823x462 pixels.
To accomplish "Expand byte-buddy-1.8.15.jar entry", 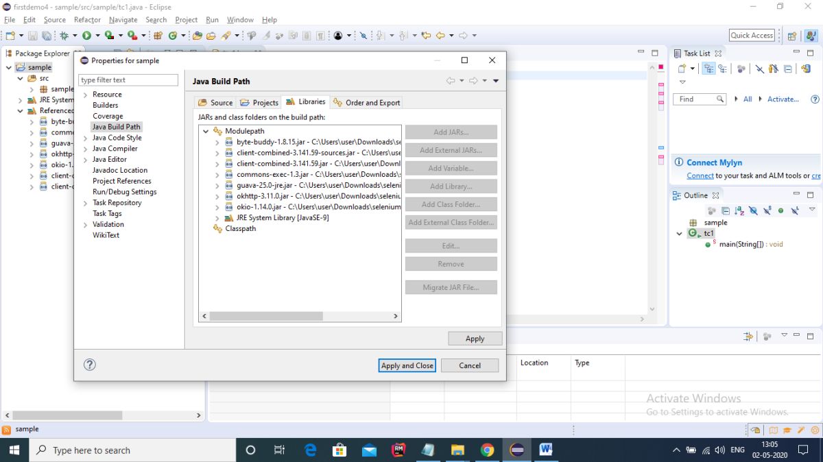I will point(217,142).
